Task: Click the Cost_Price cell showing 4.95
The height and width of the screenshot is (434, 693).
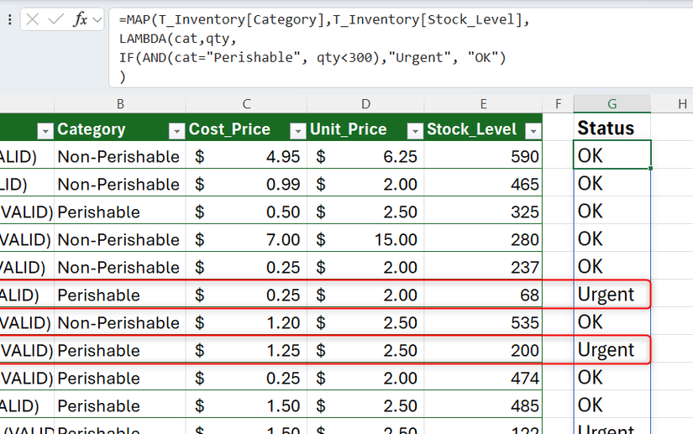Action: point(247,156)
